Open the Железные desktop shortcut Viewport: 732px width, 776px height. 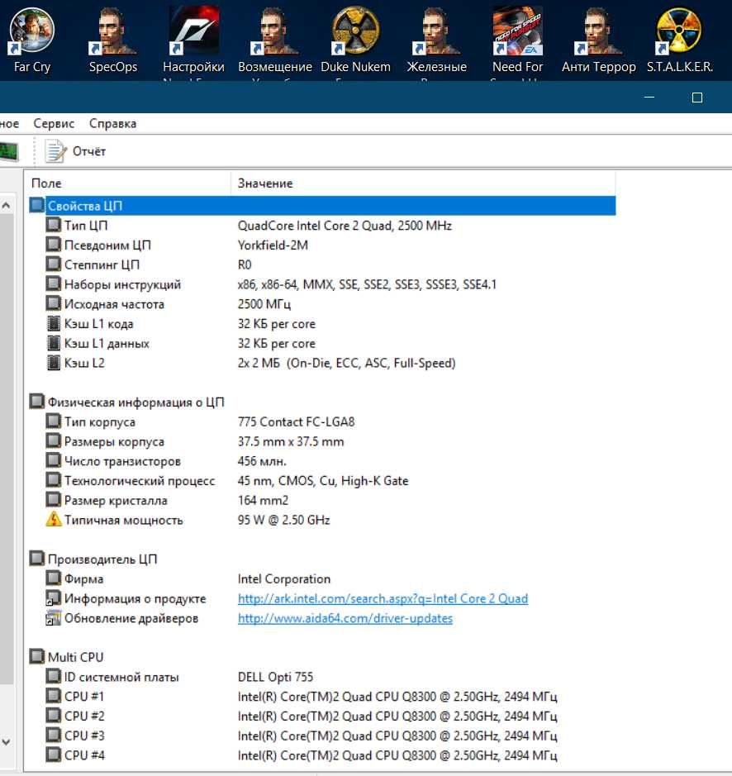436,42
